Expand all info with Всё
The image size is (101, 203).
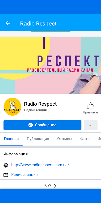pyautogui.click(x=50, y=186)
